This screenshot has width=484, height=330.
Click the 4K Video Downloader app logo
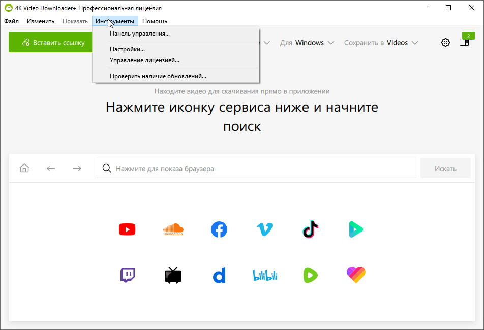tap(8, 8)
